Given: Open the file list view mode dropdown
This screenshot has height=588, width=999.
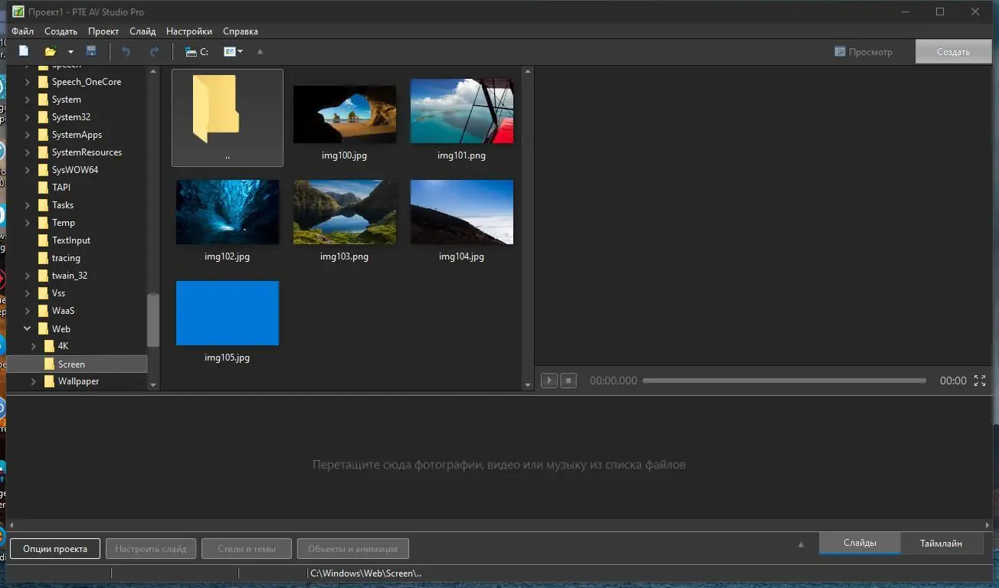Looking at the screenshot, I should pos(233,51).
